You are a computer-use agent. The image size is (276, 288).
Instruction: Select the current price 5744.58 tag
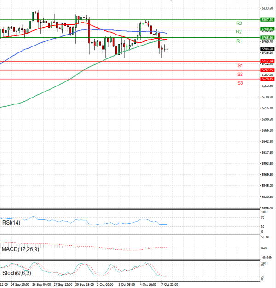point(267,49)
